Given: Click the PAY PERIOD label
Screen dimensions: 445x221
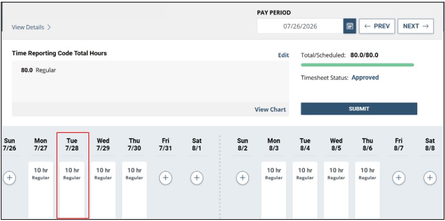Looking at the screenshot, I should click(x=274, y=13).
